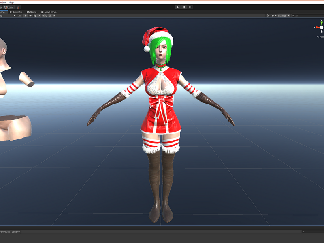Click the green Y axis cone on the gizmo

(321, 23)
